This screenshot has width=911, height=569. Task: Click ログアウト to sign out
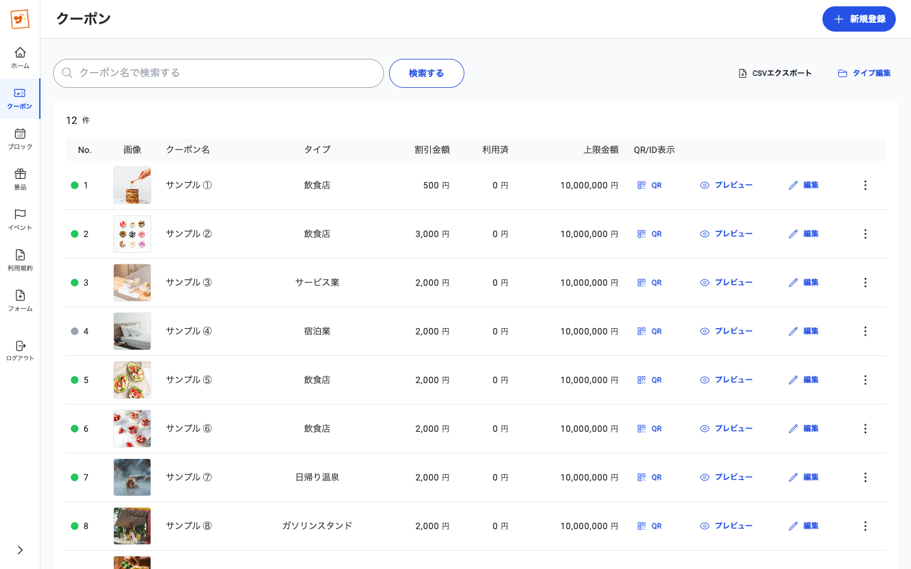click(20, 350)
